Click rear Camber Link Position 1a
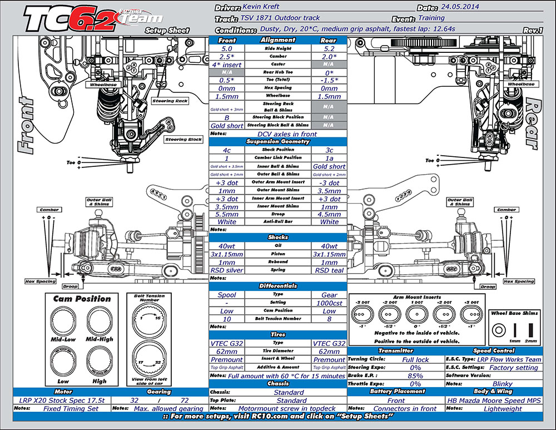556x430 pixels. click(329, 159)
